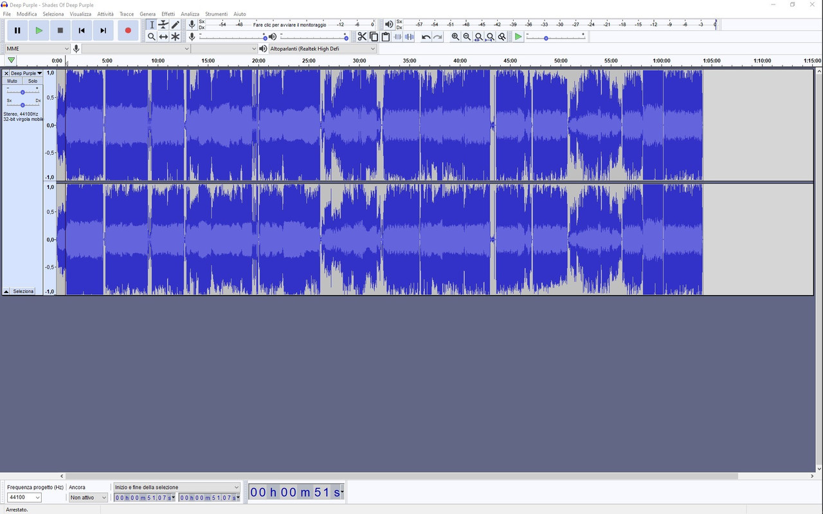Open the Seleziona menu
This screenshot has width=823, height=514.
click(x=53, y=13)
